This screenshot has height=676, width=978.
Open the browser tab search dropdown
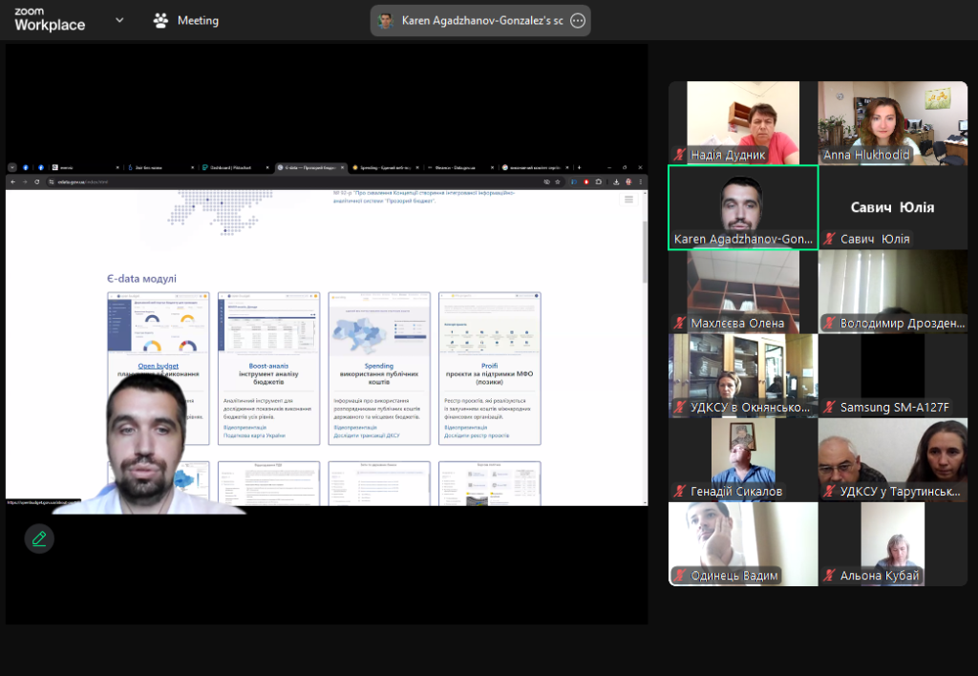point(11,167)
